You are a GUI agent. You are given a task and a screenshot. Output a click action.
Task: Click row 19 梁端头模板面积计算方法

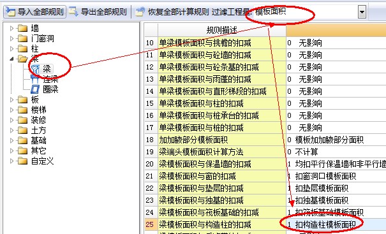click(222, 152)
